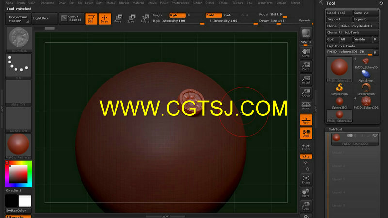The height and width of the screenshot is (218, 388).
Task: Select the PM3D_Sphere3D3 subtool row
Action: [355, 139]
